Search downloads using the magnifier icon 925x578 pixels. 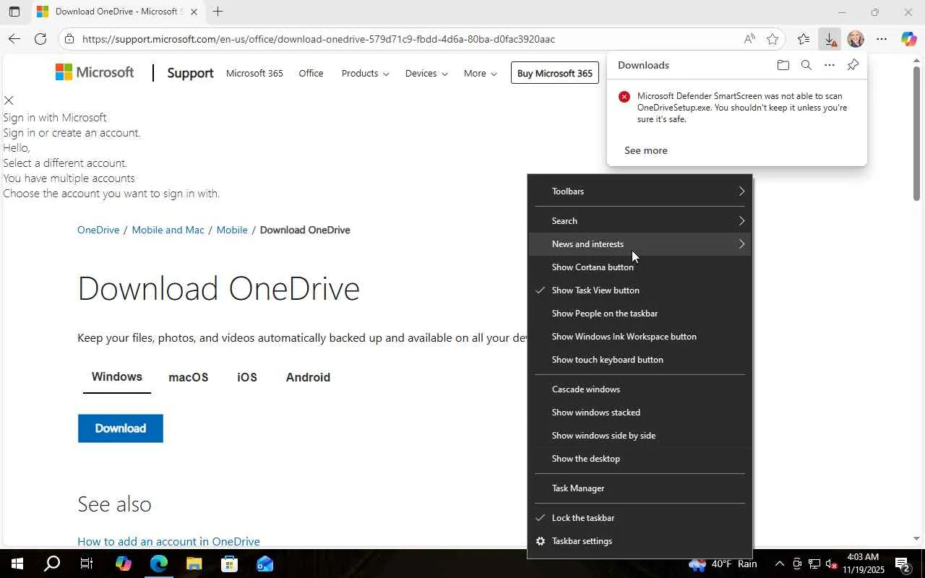[806, 65]
